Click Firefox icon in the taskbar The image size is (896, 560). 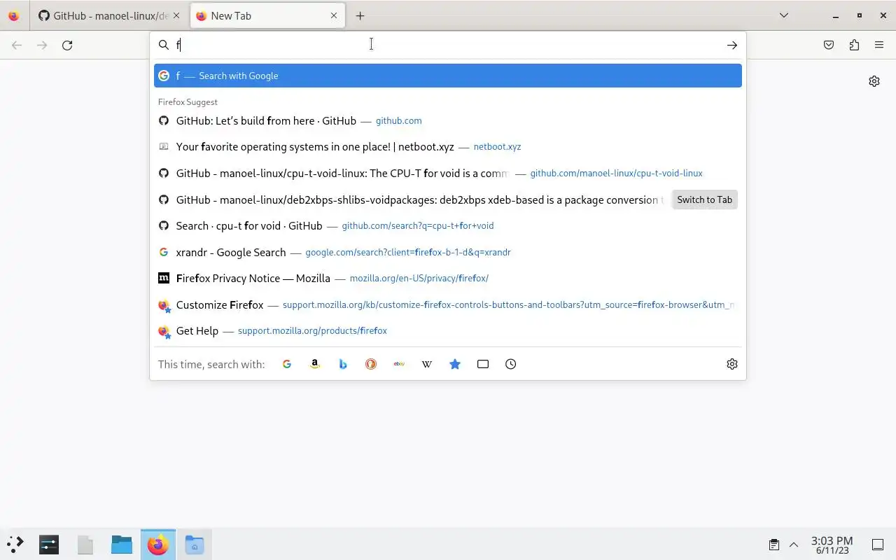(x=158, y=544)
